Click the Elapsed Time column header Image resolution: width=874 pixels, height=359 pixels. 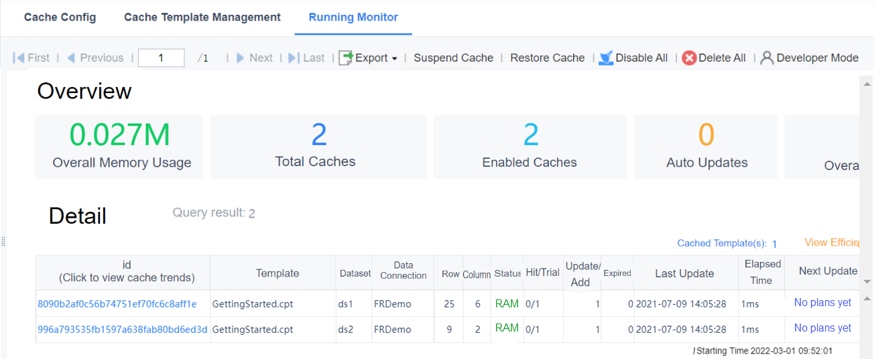pos(763,273)
